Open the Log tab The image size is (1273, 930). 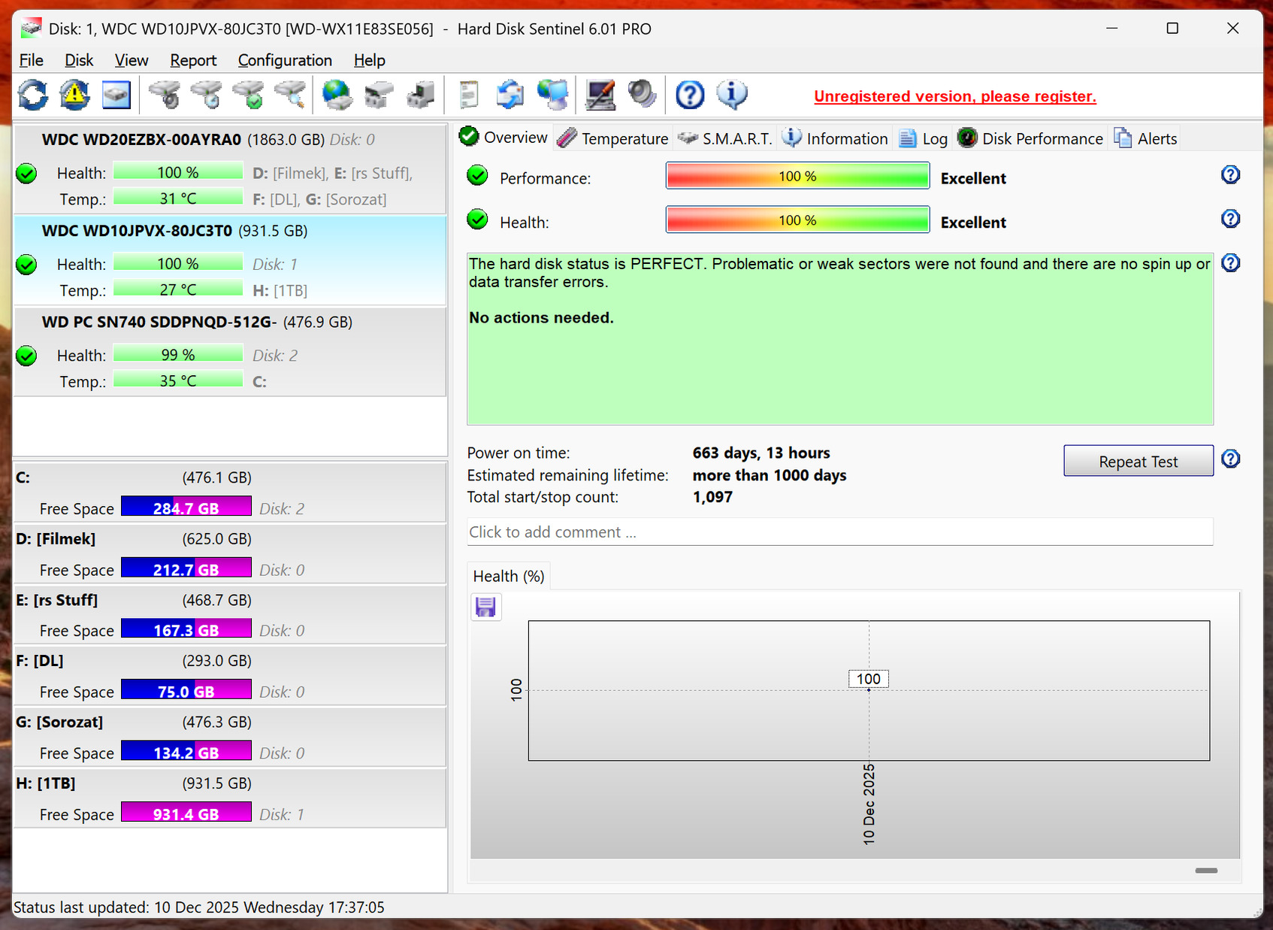(924, 138)
